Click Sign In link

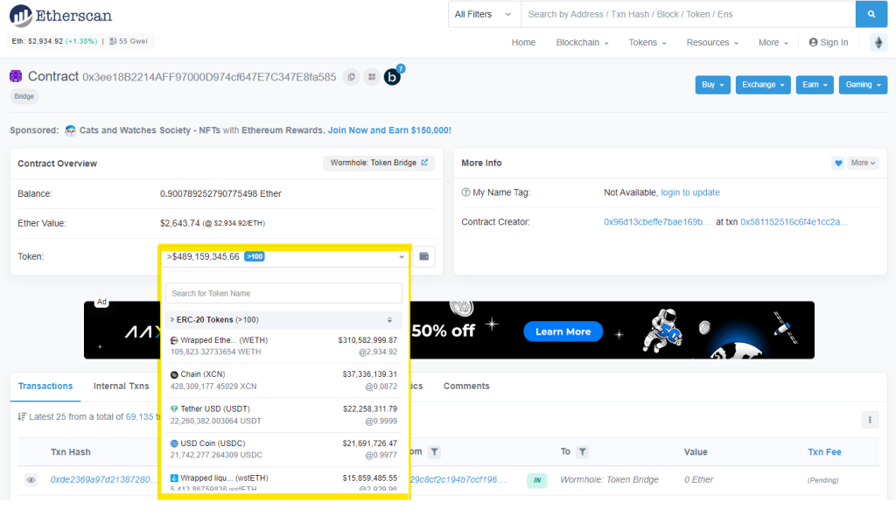(x=834, y=42)
